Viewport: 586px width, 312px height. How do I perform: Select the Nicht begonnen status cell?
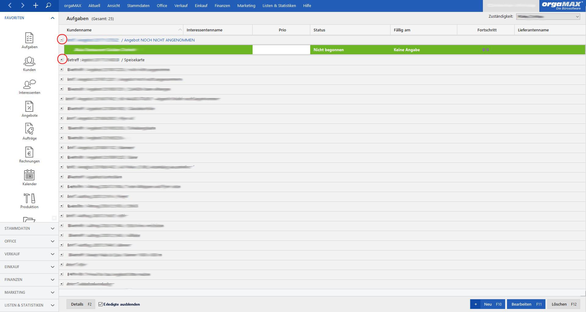click(x=350, y=50)
